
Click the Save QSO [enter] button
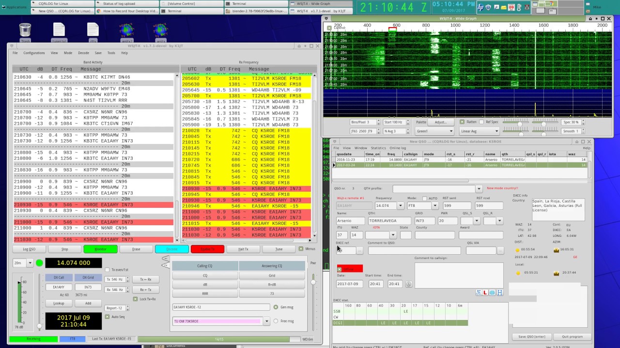531,336
